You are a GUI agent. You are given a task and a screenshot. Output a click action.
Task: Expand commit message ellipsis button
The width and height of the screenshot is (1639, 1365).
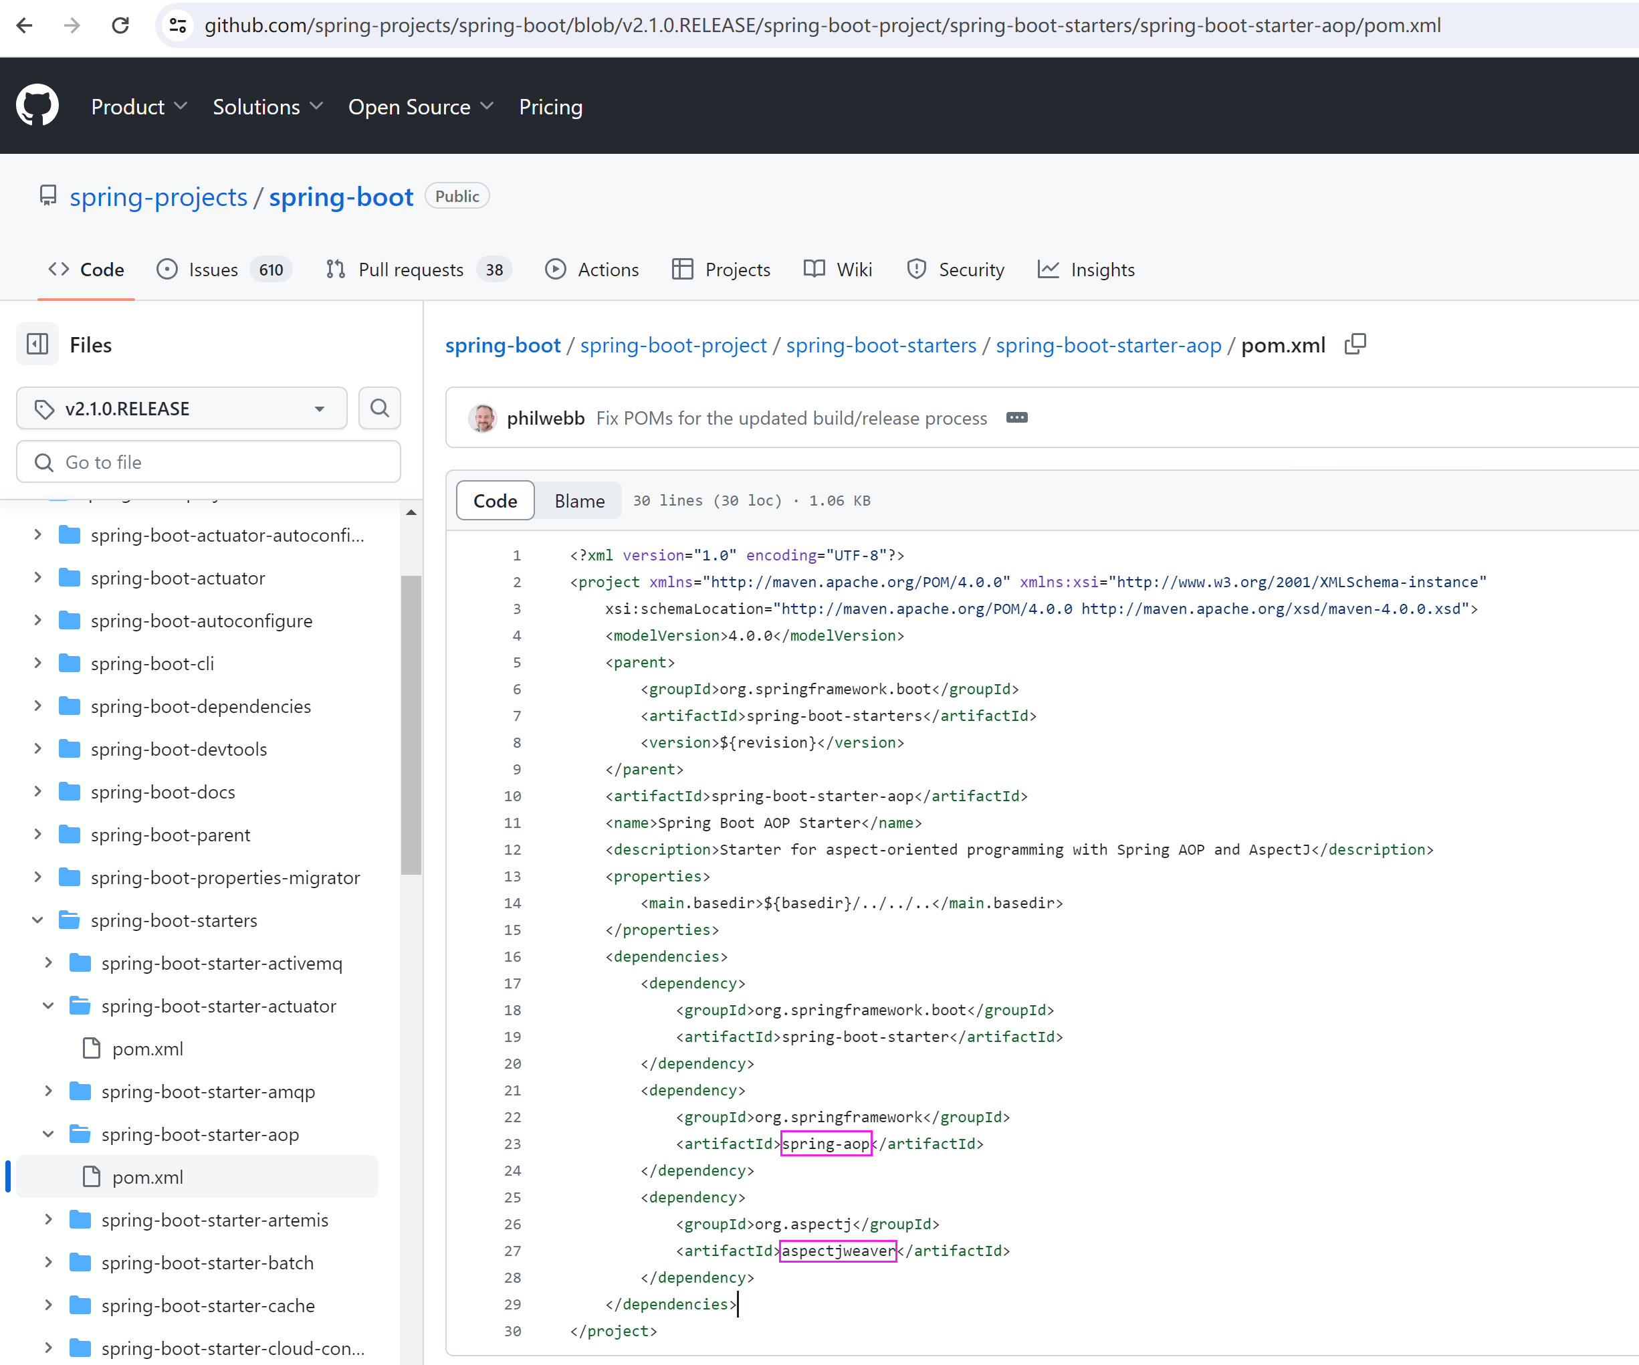(x=1017, y=417)
